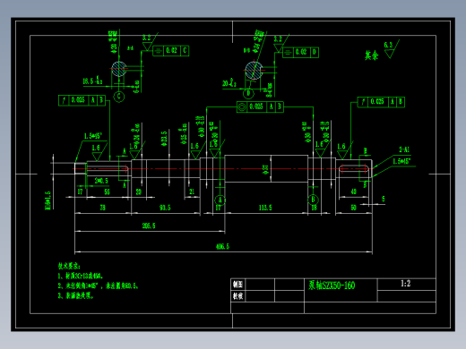
Task: Click datum circle A below the shaft
Action: 220,200
